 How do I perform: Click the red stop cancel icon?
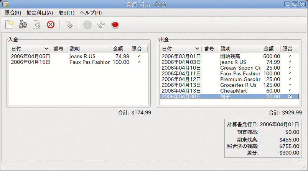(115, 25)
